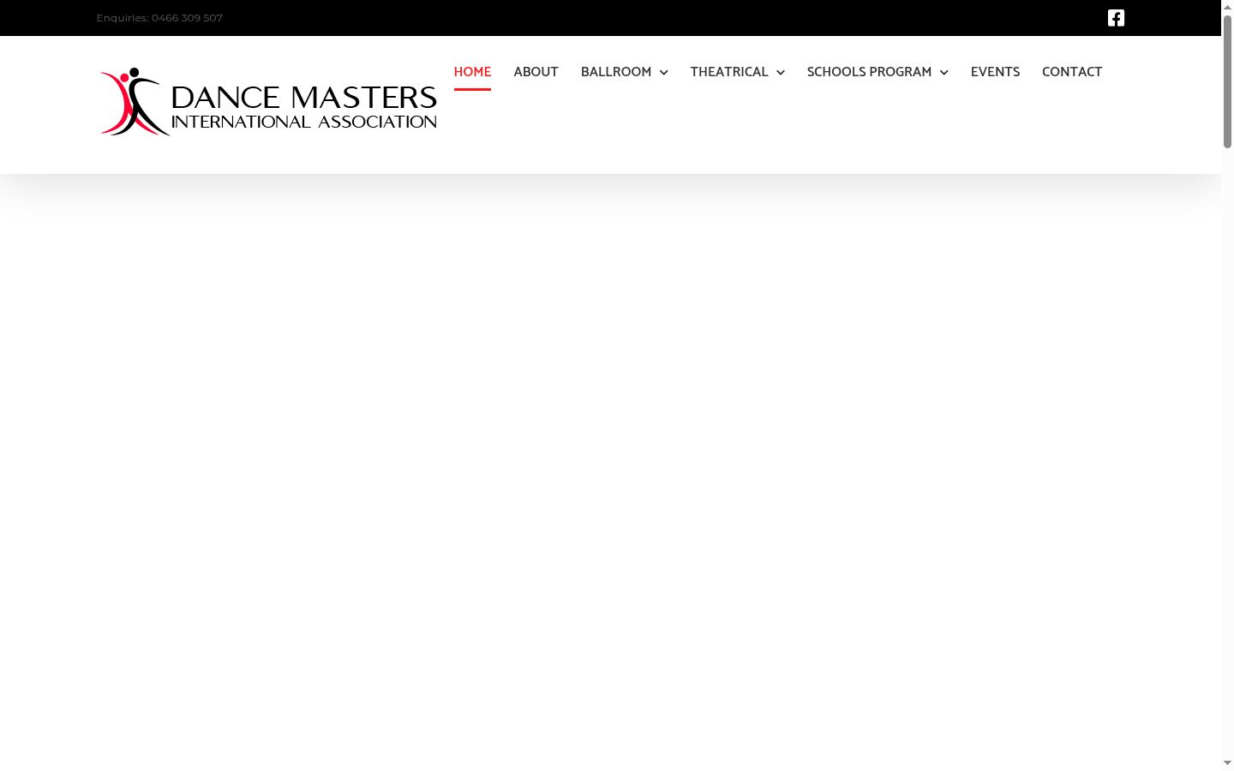Click the scrollbar up arrow

coord(1227,7)
